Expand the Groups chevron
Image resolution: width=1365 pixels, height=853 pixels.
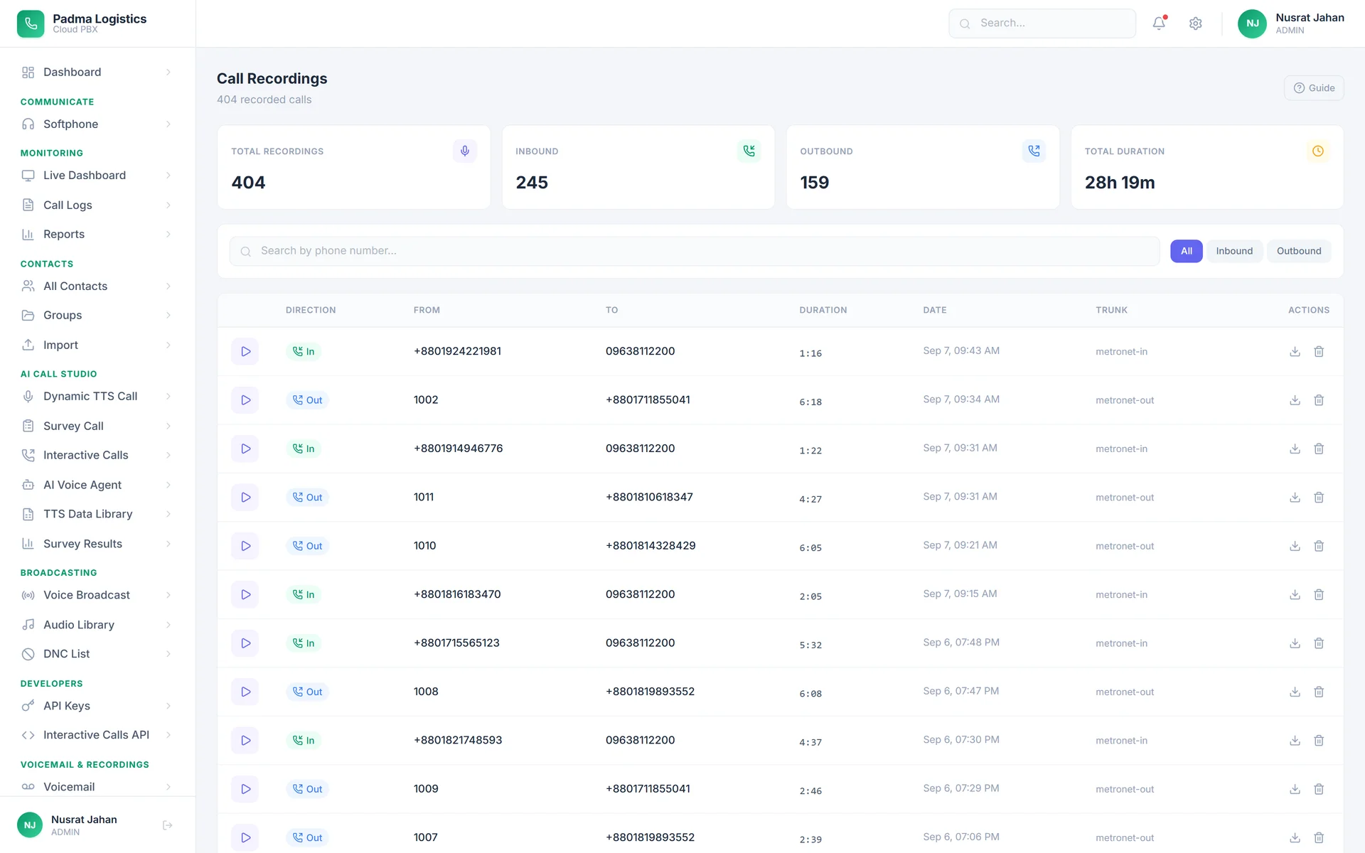[x=168, y=316]
